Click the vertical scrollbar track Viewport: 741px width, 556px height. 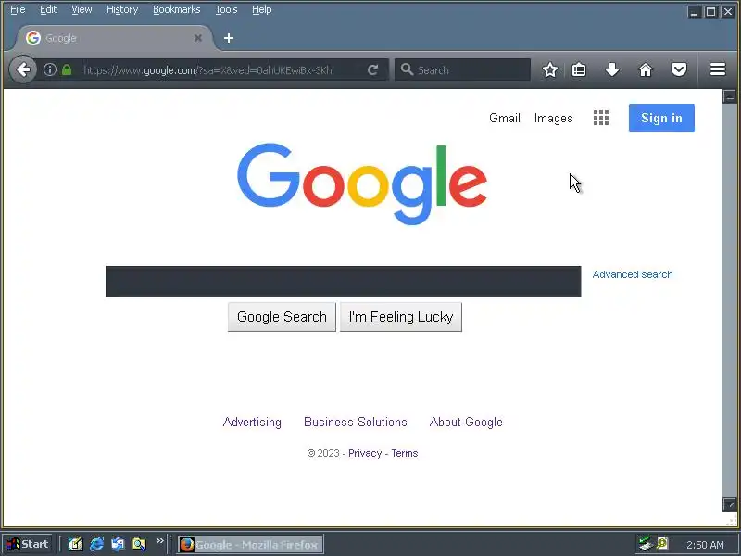729,300
